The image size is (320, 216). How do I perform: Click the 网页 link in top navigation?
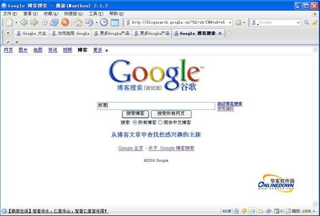tap(8, 50)
